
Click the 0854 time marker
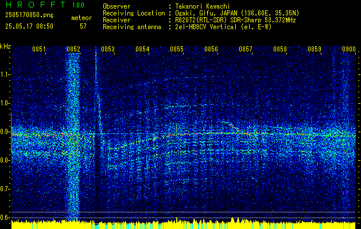pos(142,49)
